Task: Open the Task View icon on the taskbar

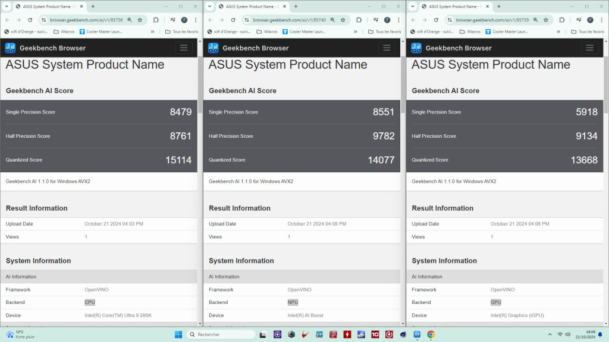Action: (x=263, y=335)
